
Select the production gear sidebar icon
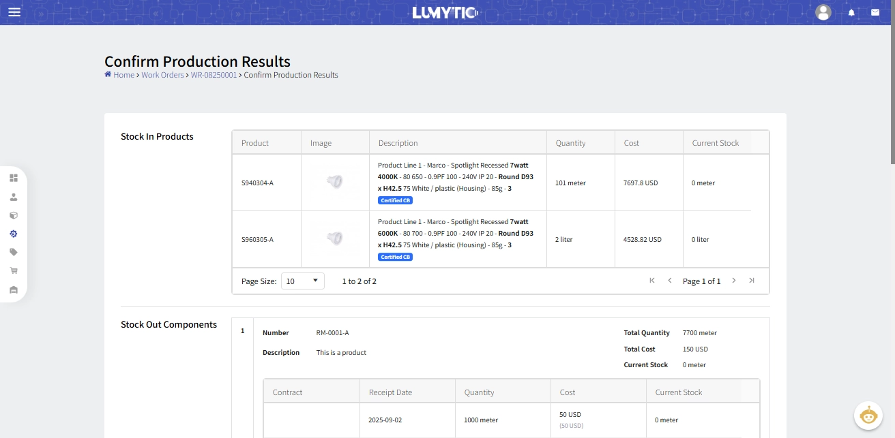pyautogui.click(x=14, y=234)
